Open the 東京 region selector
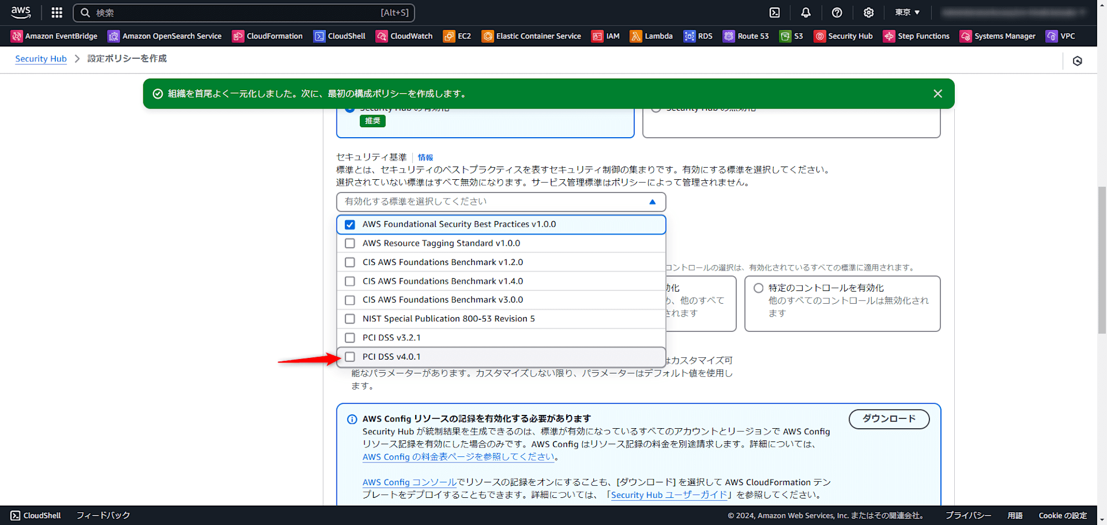 (907, 12)
